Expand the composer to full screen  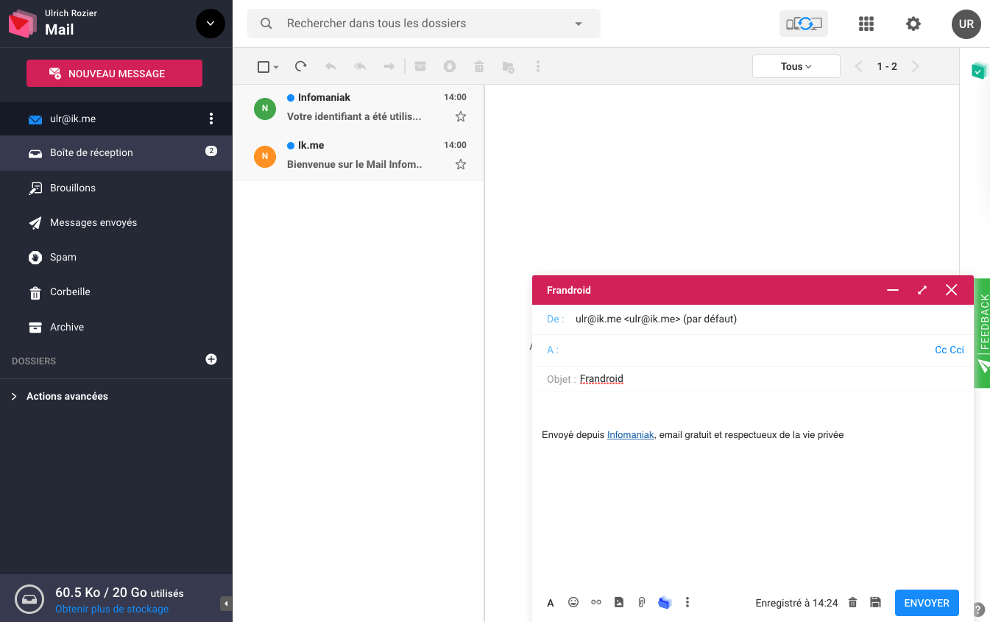coord(922,290)
